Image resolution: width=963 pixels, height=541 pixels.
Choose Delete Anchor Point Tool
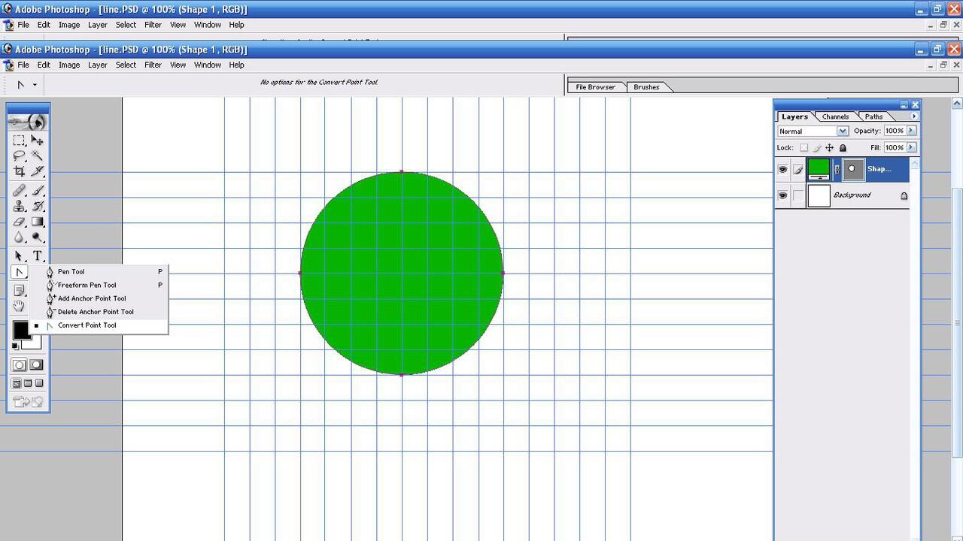(x=96, y=312)
